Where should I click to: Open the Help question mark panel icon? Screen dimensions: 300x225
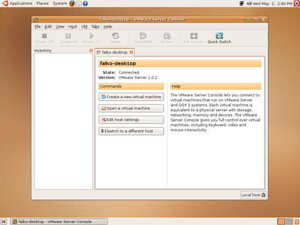click(85, 3)
